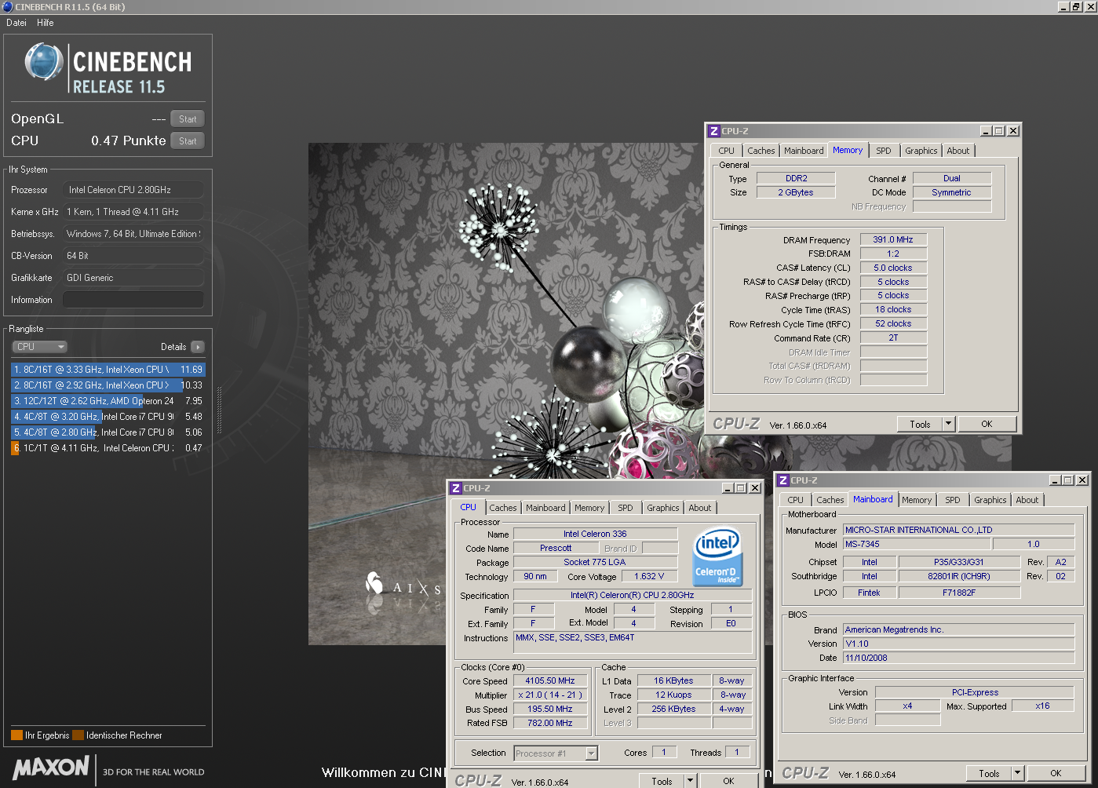The width and height of the screenshot is (1098, 788).
Task: Open Mainboard tab in CPU tab CPU-Z window
Action: click(x=545, y=508)
